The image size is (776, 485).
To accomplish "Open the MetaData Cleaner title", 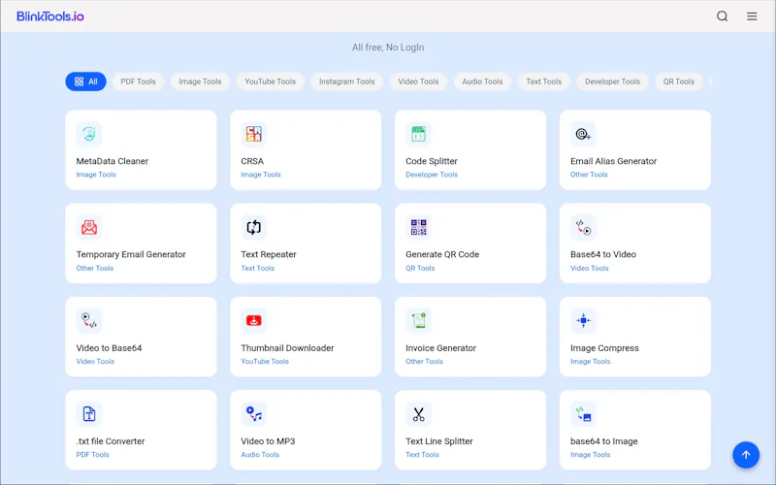I will coord(113,161).
